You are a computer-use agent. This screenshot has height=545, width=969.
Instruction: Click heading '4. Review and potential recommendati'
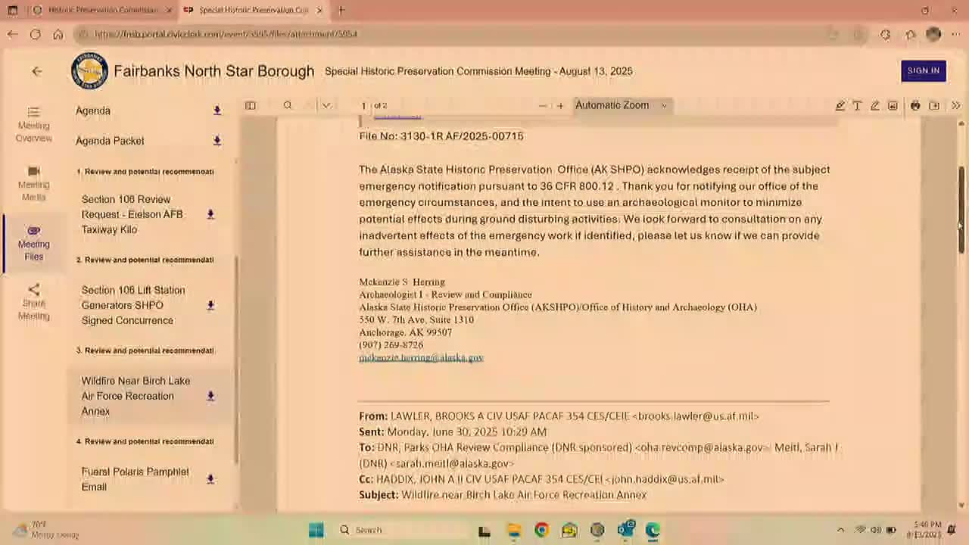tap(145, 441)
